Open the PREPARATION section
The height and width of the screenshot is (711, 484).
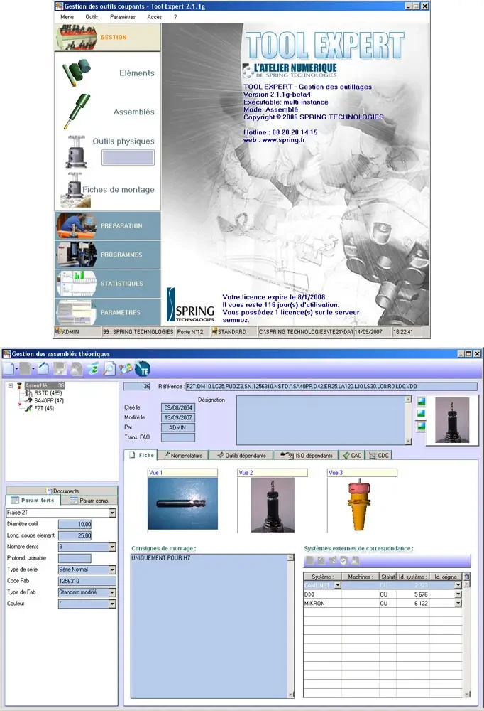[108, 226]
